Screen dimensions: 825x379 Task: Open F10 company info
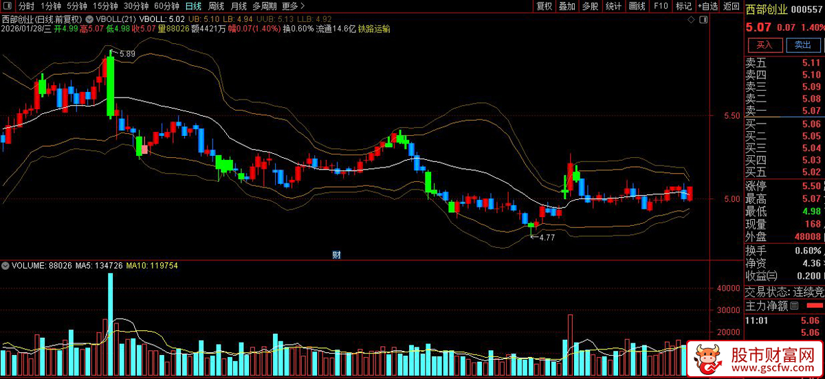point(661,6)
